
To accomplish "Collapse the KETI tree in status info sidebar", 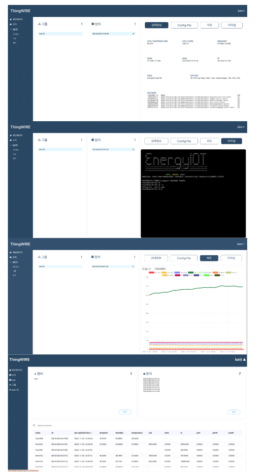I will 15,30.
